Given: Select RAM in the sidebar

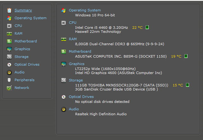Looking at the screenshot, I should coord(18,34).
